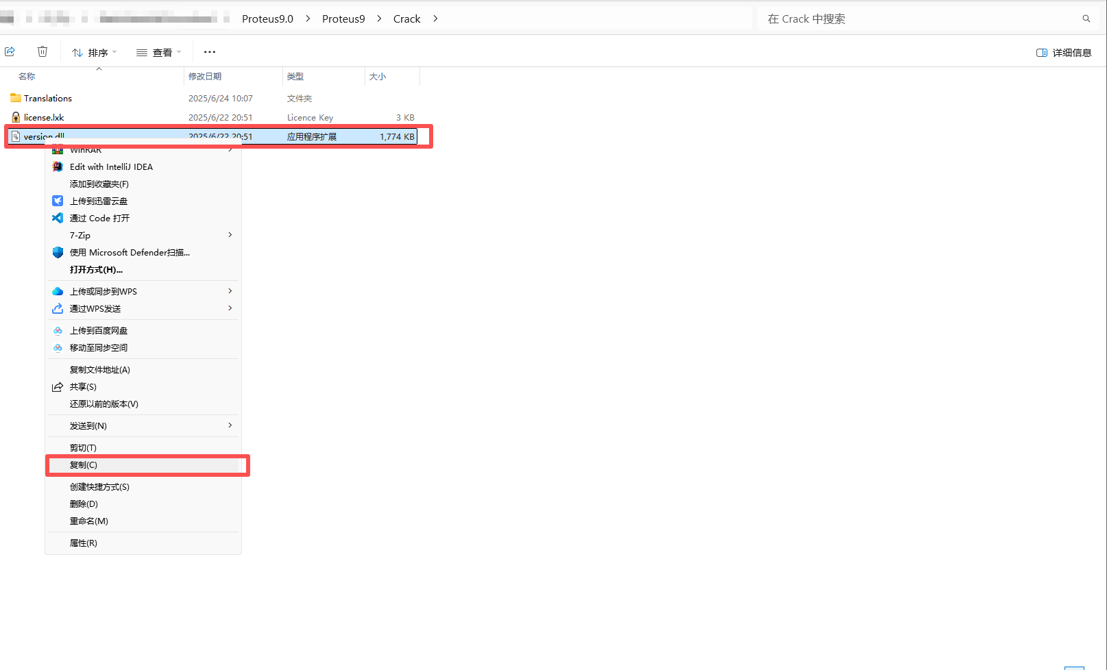
Task: Select the Translations folder icon
Action: click(x=16, y=98)
